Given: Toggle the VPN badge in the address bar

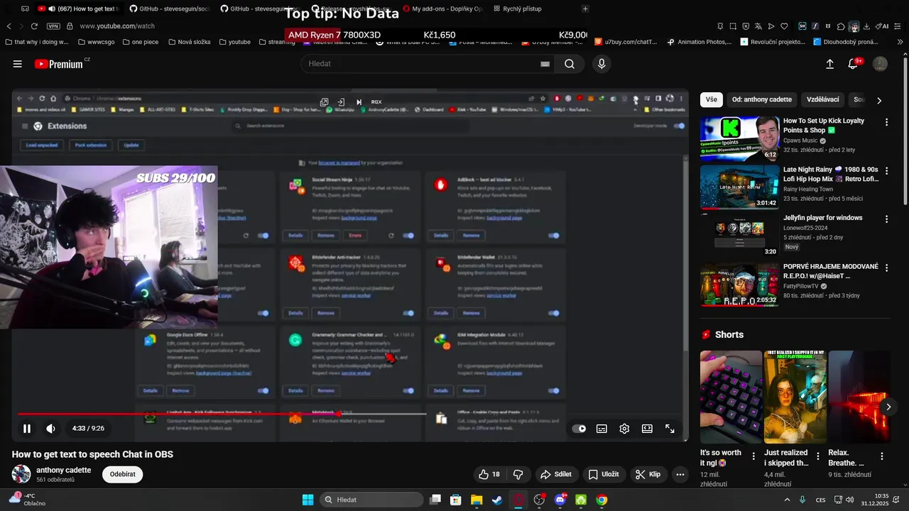Looking at the screenshot, I should coord(53,26).
